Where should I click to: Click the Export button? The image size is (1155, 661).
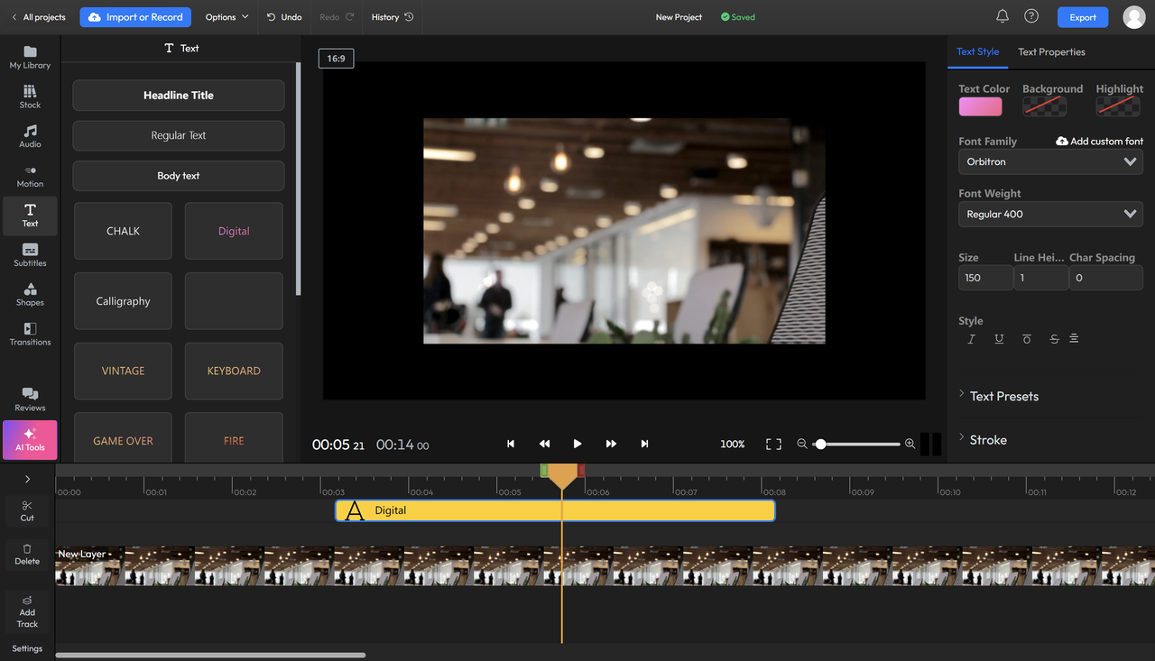point(1083,17)
